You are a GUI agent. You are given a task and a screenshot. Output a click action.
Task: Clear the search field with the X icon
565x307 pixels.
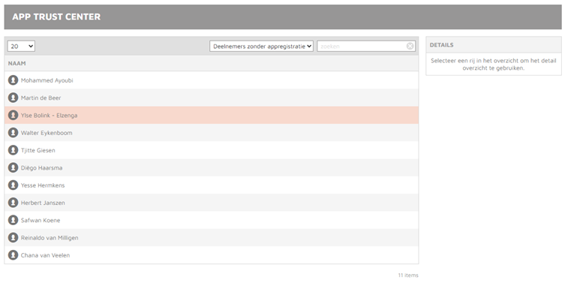click(x=410, y=46)
